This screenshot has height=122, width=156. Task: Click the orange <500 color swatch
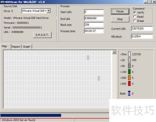point(129,78)
